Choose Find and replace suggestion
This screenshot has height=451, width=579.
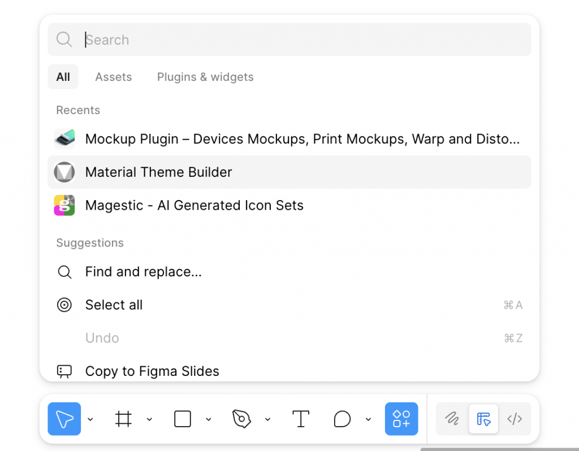click(x=143, y=272)
